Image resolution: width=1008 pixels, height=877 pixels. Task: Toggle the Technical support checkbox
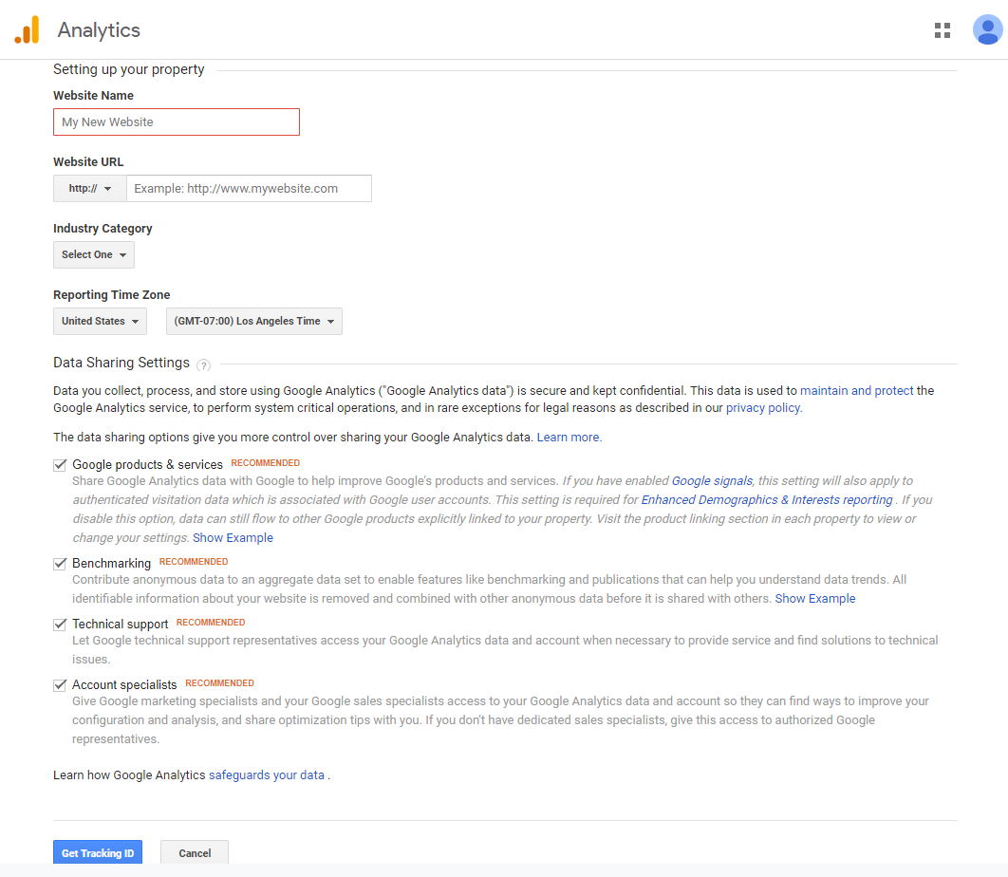click(60, 625)
